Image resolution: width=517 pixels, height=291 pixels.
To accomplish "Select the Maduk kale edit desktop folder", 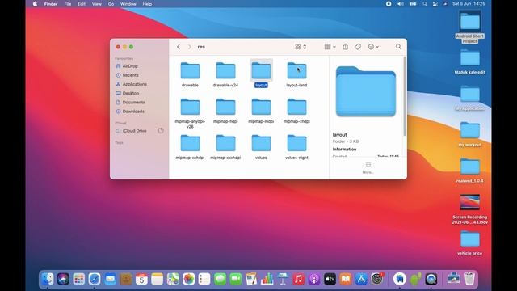I will click(470, 58).
